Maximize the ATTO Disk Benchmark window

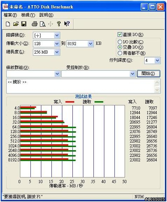(x=152, y=7)
